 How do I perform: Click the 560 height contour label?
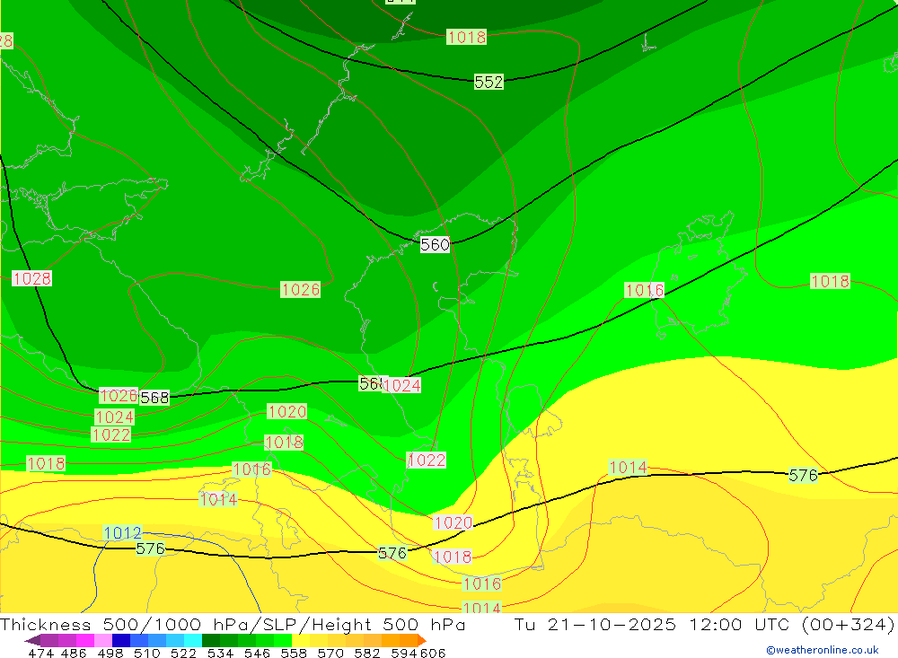pos(436,244)
